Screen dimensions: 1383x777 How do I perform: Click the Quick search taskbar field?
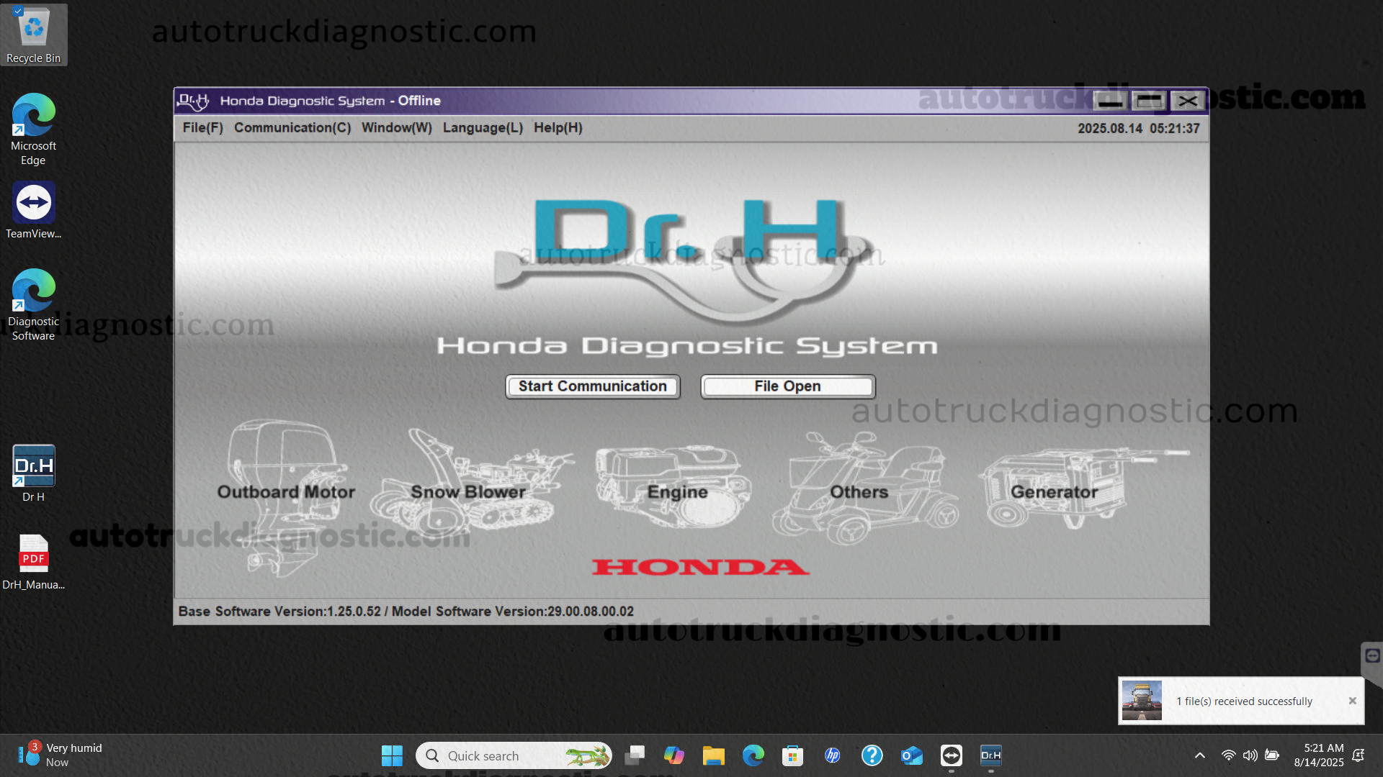504,755
